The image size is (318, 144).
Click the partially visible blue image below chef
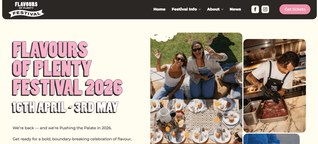tap(271, 139)
